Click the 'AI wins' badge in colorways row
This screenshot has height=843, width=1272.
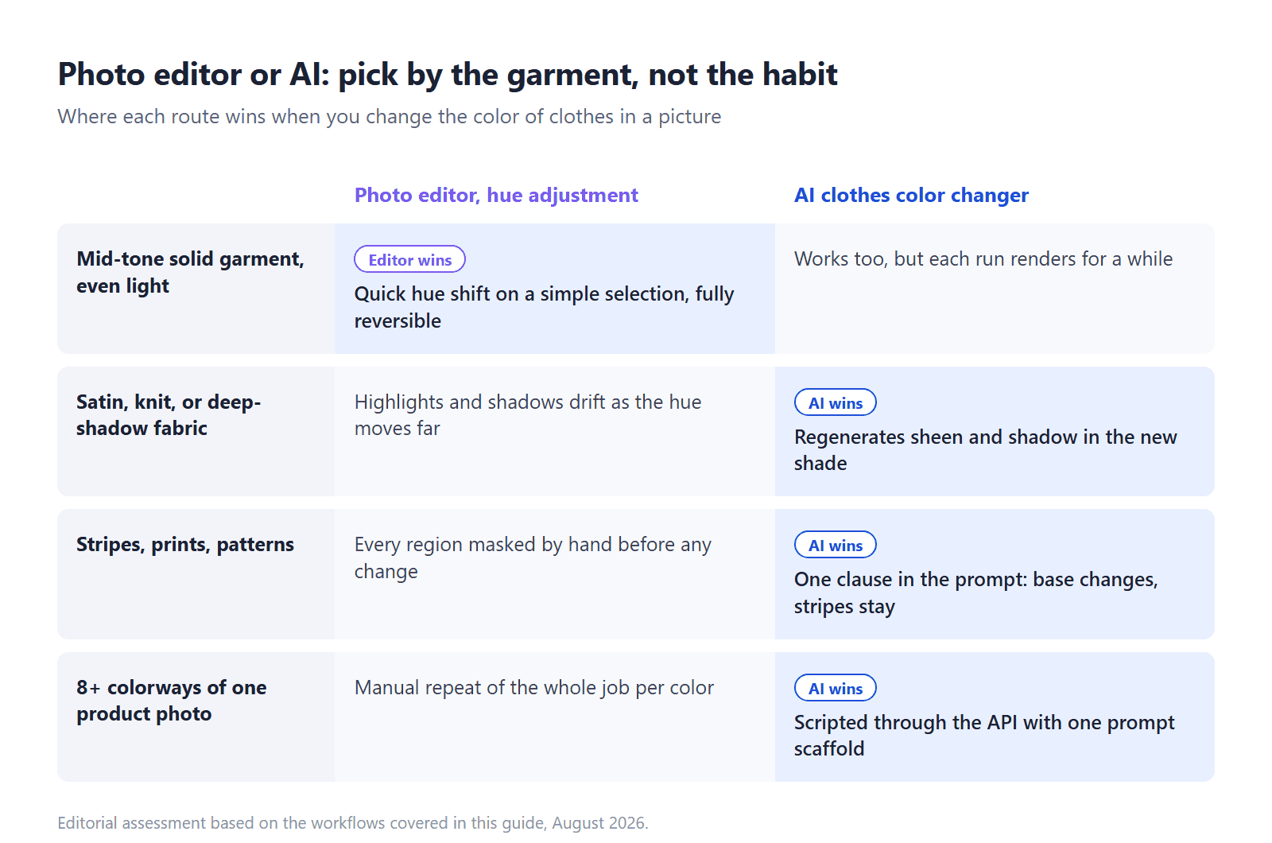835,688
